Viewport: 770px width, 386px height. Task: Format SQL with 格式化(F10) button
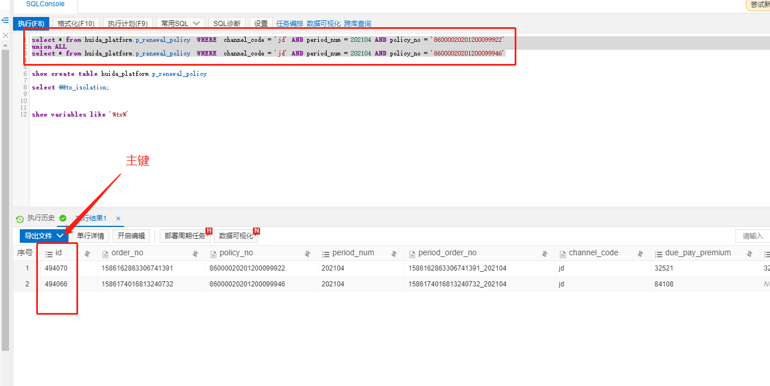tap(76, 23)
